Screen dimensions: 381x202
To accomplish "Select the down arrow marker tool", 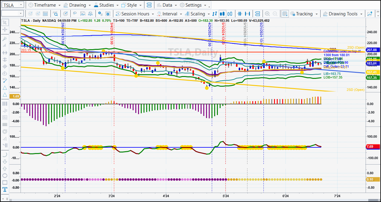I will (x=5, y=162).
